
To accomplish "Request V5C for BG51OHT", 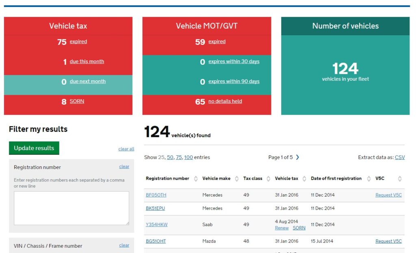I will tap(388, 241).
